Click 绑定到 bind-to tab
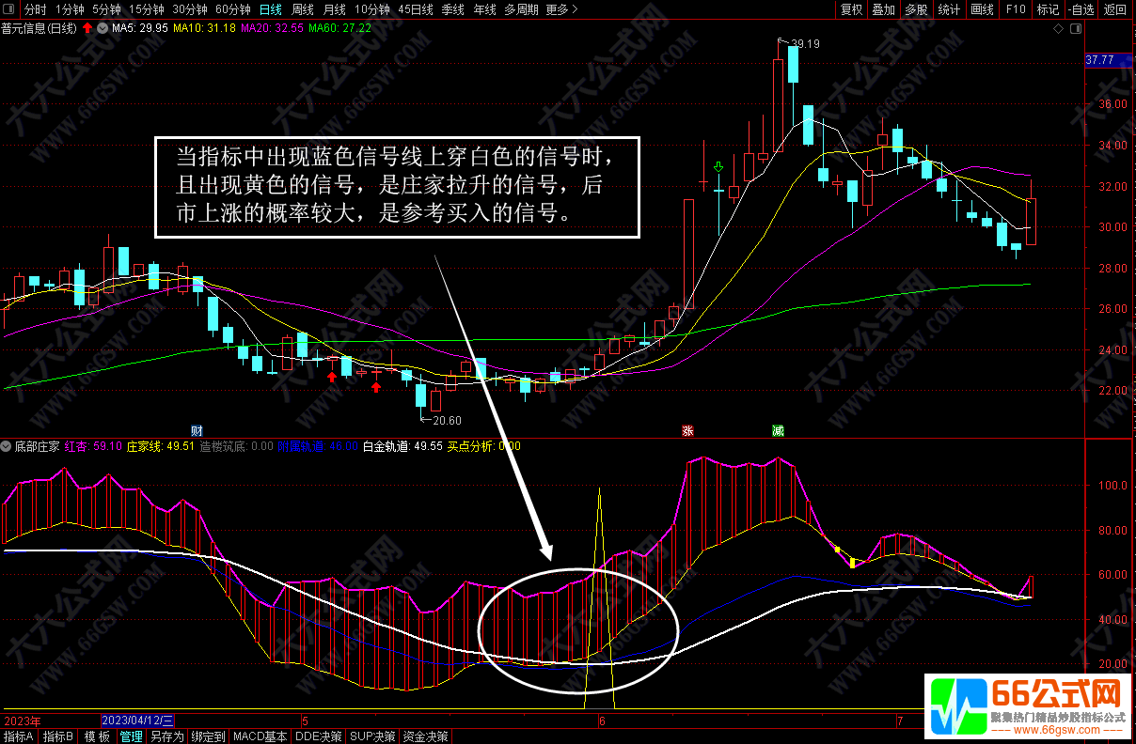This screenshot has height=744, width=1136. [x=208, y=736]
